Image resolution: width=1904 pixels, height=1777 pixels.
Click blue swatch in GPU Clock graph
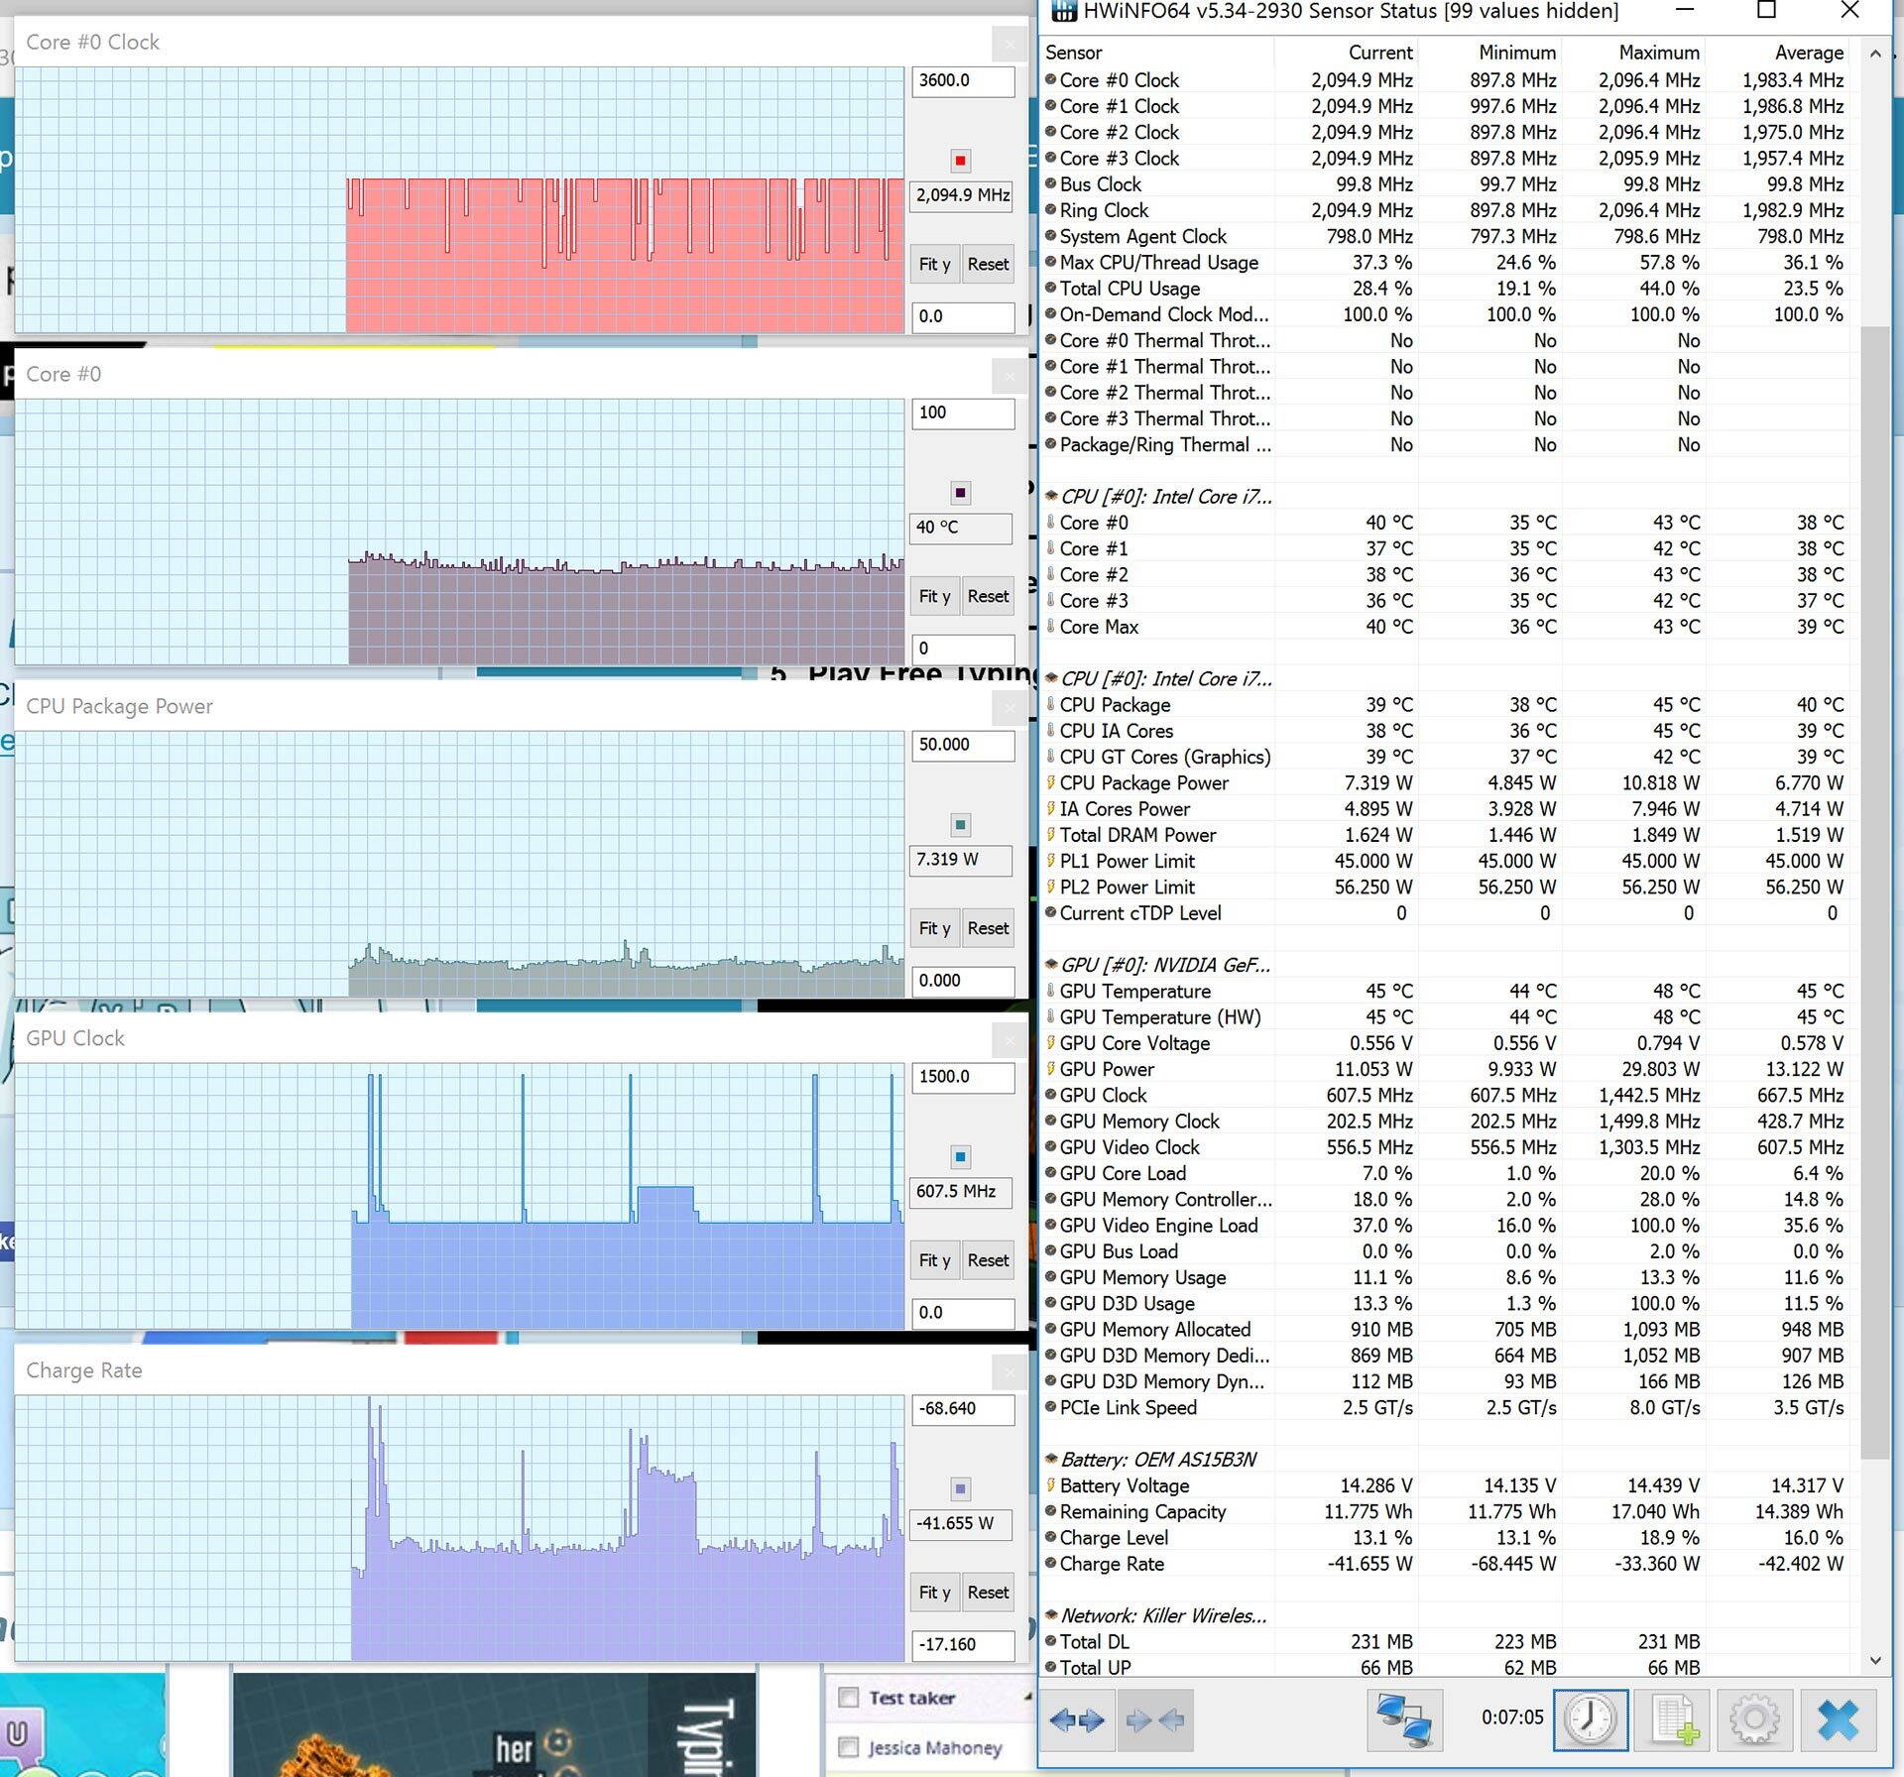click(960, 1156)
